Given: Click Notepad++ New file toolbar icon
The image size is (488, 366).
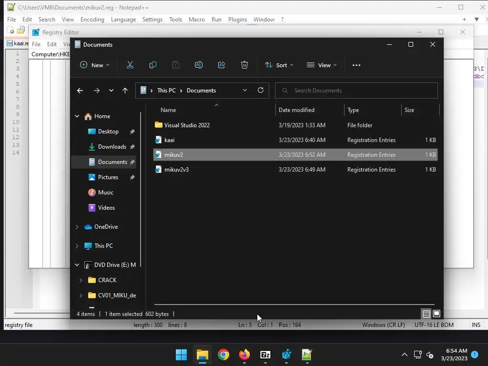Looking at the screenshot, I should point(10,30).
